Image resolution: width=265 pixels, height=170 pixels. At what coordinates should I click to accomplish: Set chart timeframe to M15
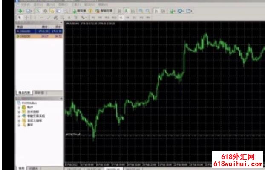pos(107,18)
